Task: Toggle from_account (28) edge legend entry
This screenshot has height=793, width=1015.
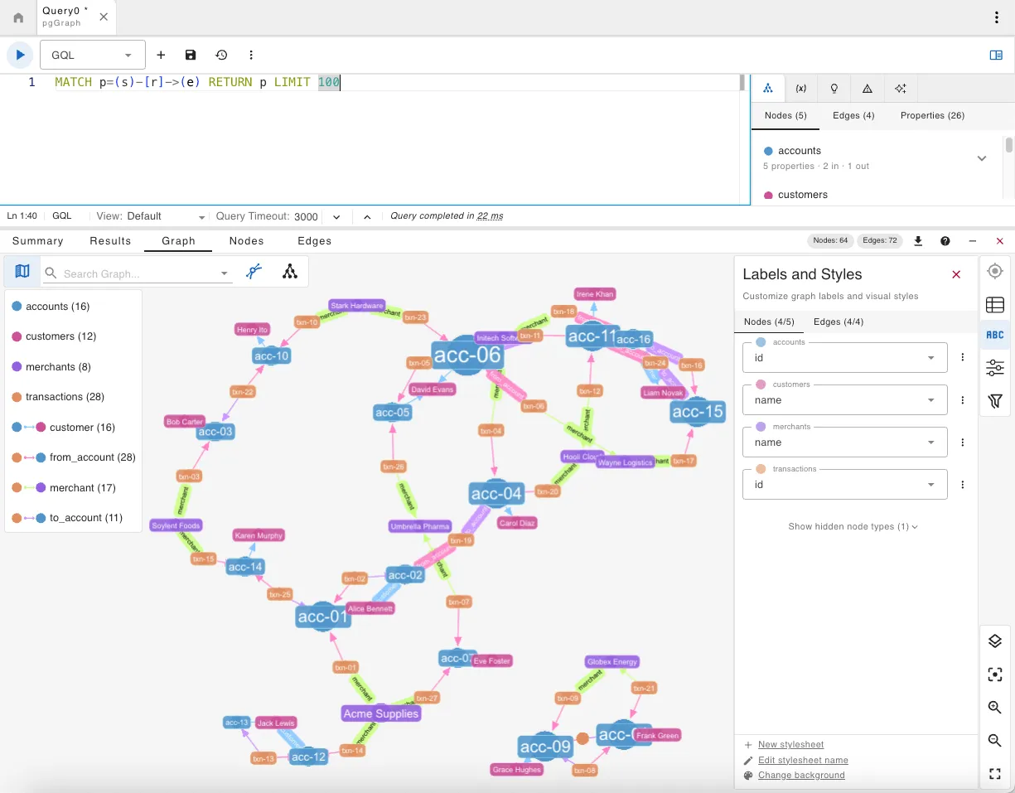Action: 74,457
